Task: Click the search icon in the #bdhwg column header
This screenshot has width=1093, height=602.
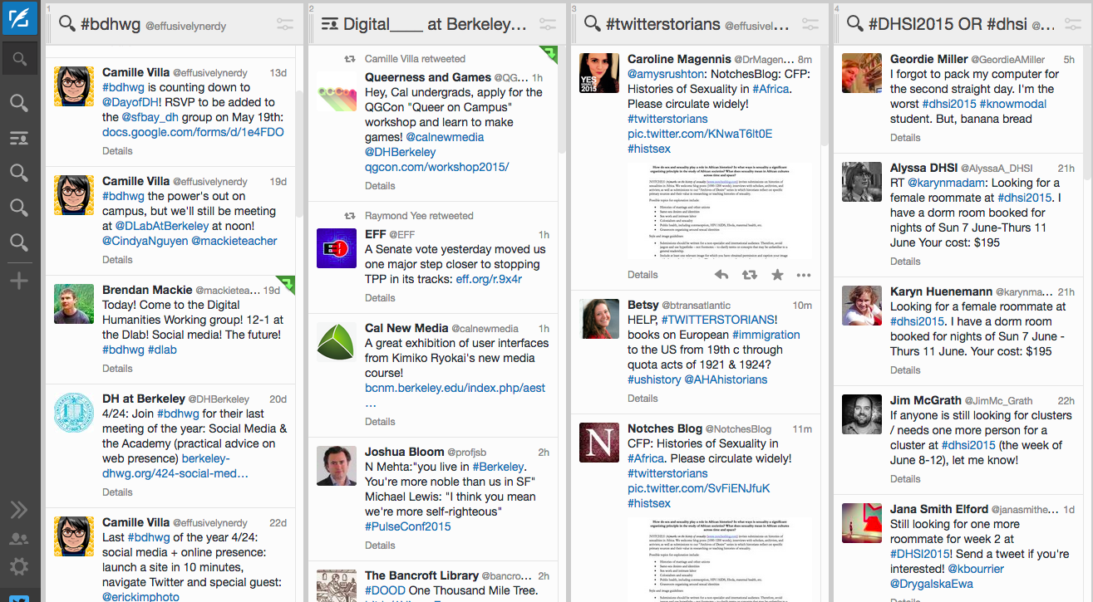Action: 66,25
